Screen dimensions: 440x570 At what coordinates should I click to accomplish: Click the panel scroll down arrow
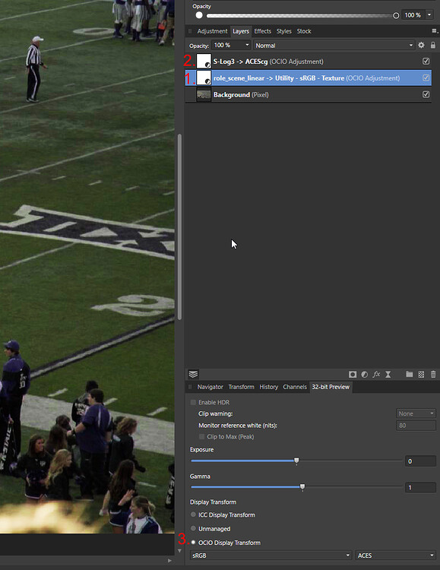point(179,551)
